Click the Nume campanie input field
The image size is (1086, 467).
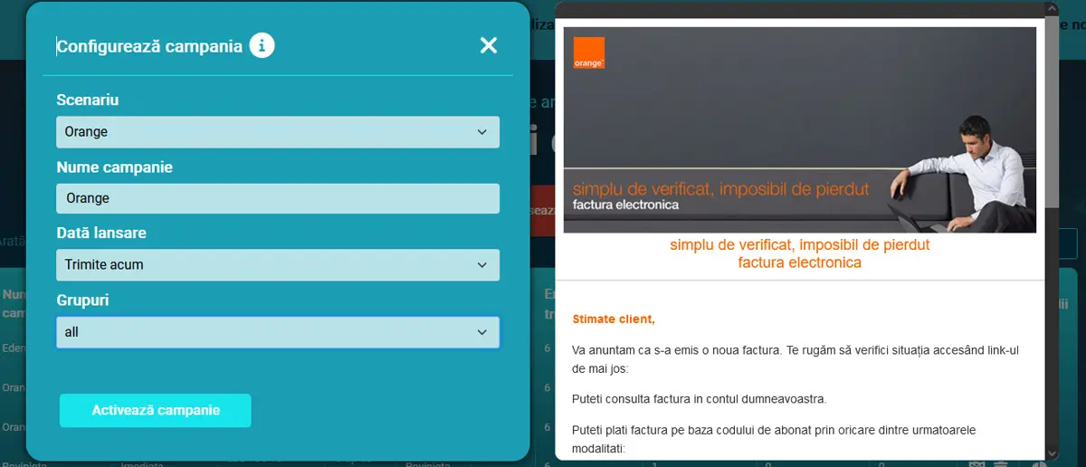[278, 198]
